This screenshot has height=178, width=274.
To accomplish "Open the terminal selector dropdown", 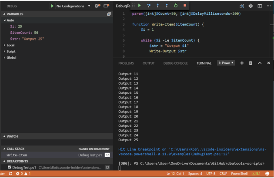I will point(226,63).
